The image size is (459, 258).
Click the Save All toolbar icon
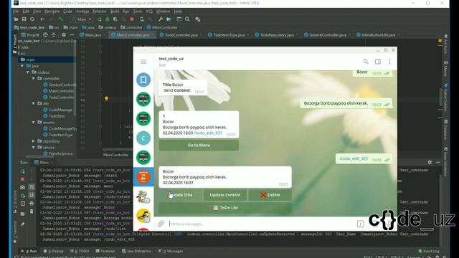click(x=24, y=19)
